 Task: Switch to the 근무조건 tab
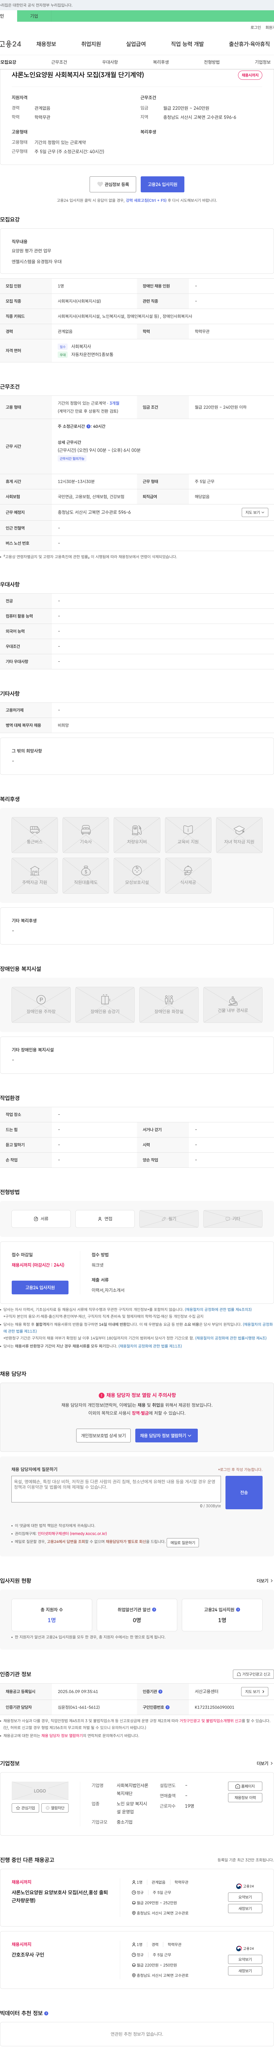point(59,62)
